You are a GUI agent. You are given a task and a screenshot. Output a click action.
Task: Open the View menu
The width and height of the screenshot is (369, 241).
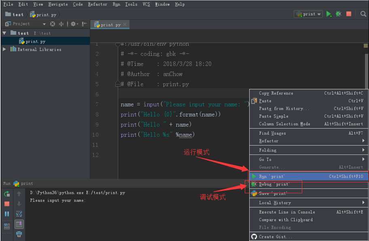pyautogui.click(x=38, y=4)
